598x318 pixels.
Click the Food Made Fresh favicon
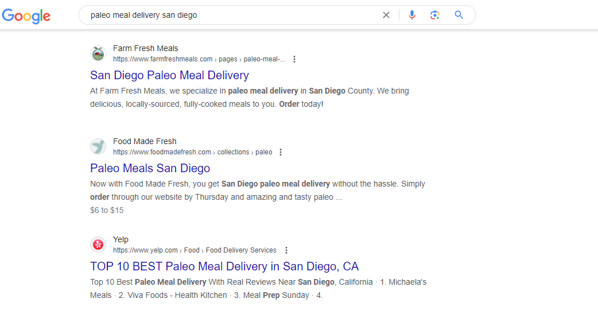(x=98, y=147)
